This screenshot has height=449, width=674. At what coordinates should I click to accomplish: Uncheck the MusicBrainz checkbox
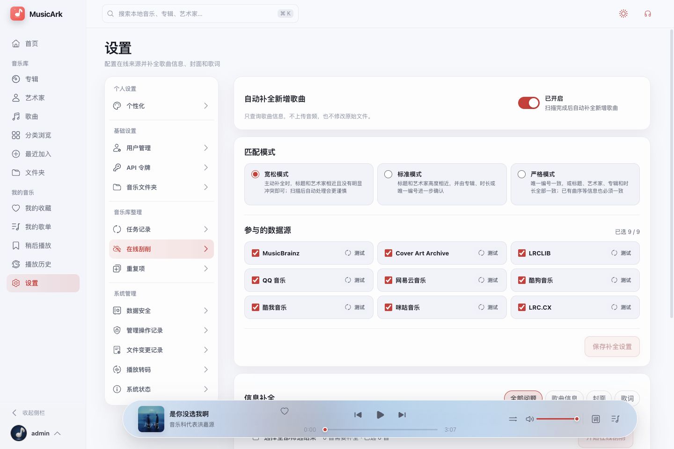(x=256, y=253)
